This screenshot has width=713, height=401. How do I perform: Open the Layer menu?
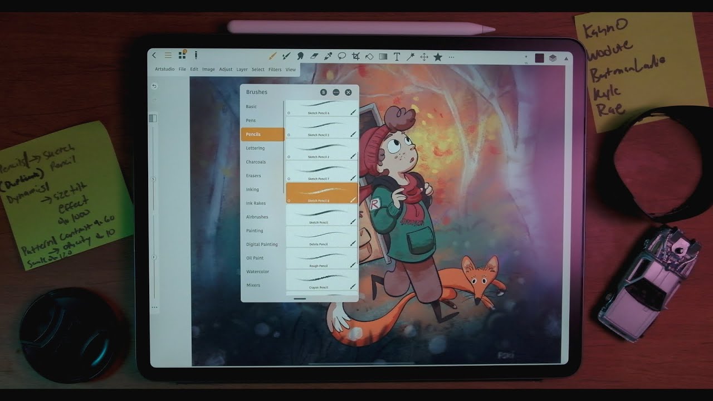(242, 70)
